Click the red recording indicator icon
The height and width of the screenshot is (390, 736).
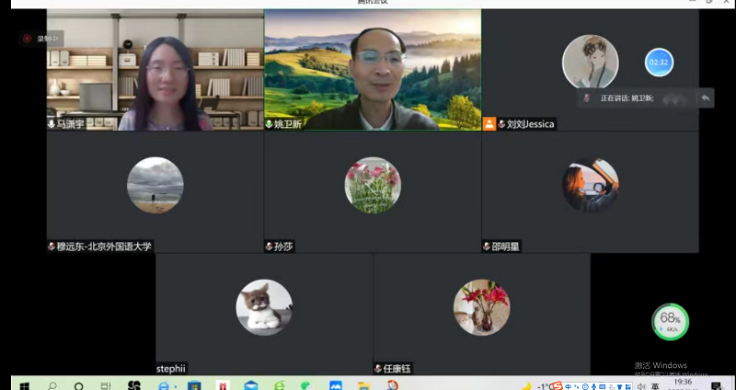[x=27, y=39]
